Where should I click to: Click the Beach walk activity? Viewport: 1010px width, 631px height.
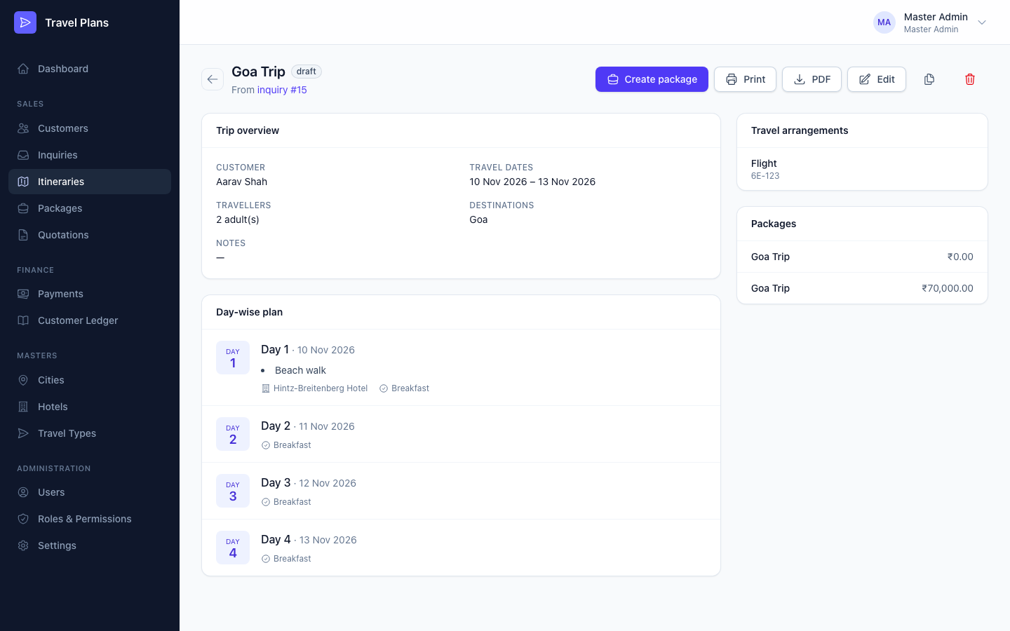point(300,370)
